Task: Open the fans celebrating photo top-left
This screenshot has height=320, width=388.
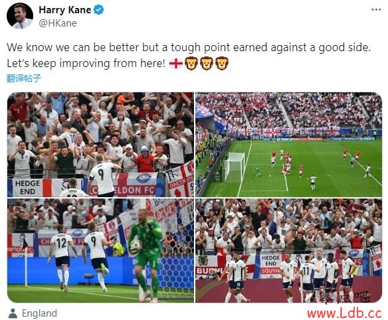Action: (x=100, y=145)
